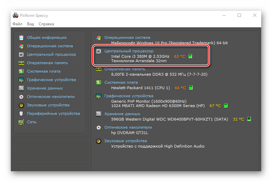Click the CPU chip icon in summary panel

point(99,51)
